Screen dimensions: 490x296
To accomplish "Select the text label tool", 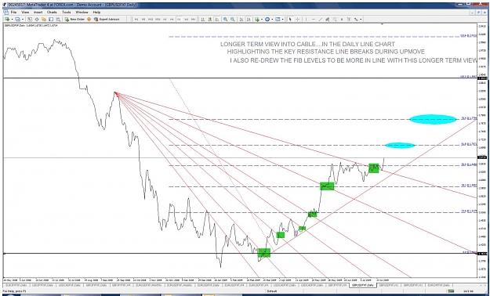I will (349, 19).
